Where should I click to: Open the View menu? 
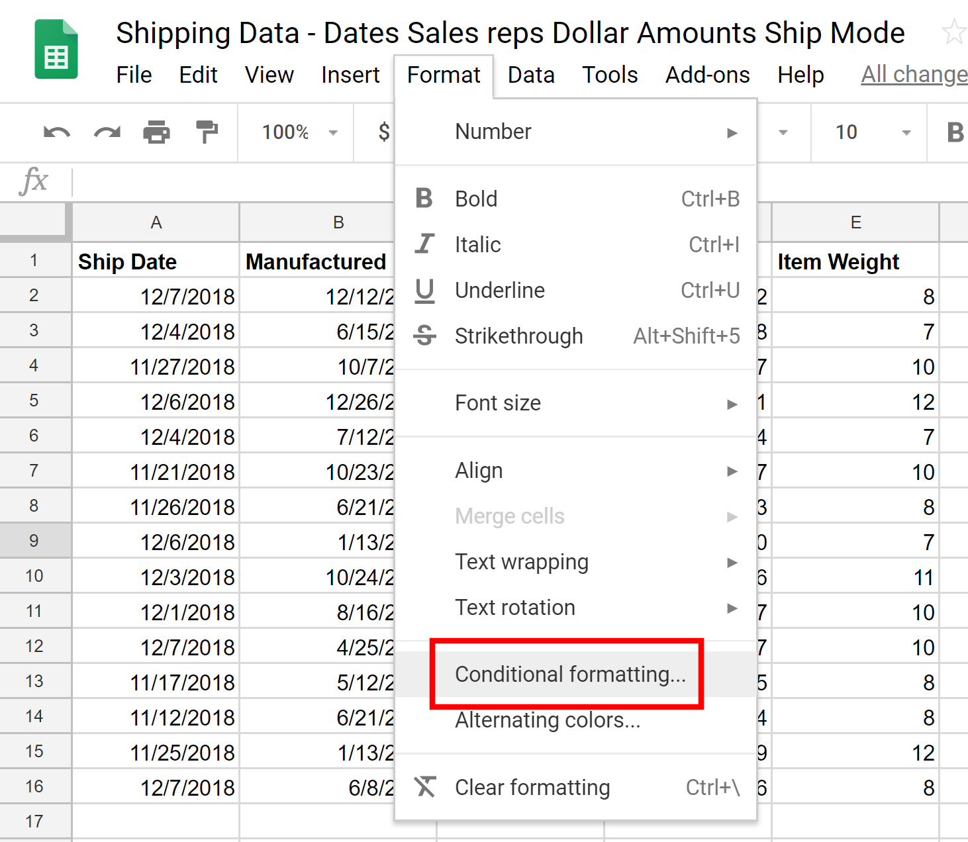click(269, 75)
